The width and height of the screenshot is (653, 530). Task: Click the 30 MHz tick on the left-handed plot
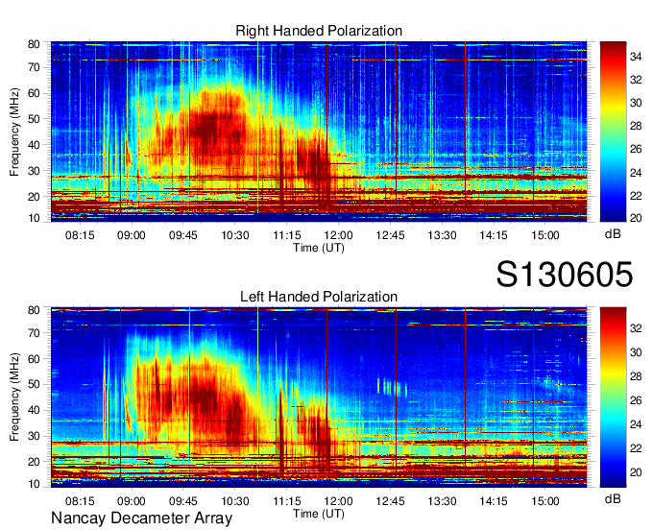(34, 436)
